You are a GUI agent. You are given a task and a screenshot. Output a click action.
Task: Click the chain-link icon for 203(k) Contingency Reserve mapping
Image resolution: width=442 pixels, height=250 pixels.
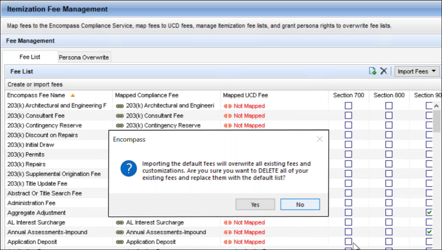click(x=120, y=125)
